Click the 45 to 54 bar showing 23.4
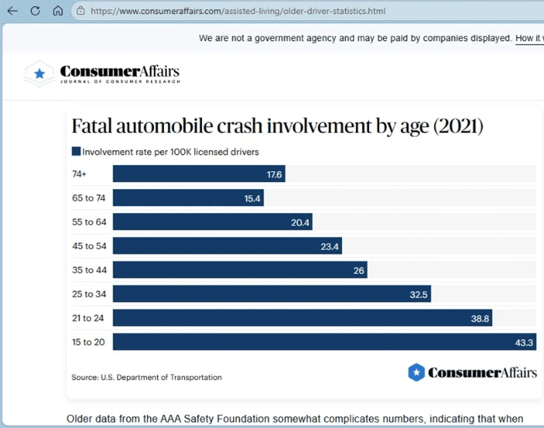Viewport: 544px width, 428px height. [x=227, y=246]
